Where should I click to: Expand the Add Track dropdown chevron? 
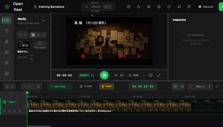68,86
